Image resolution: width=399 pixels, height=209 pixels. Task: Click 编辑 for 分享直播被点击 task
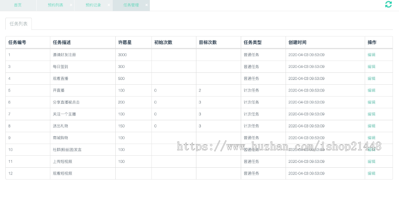(371, 102)
